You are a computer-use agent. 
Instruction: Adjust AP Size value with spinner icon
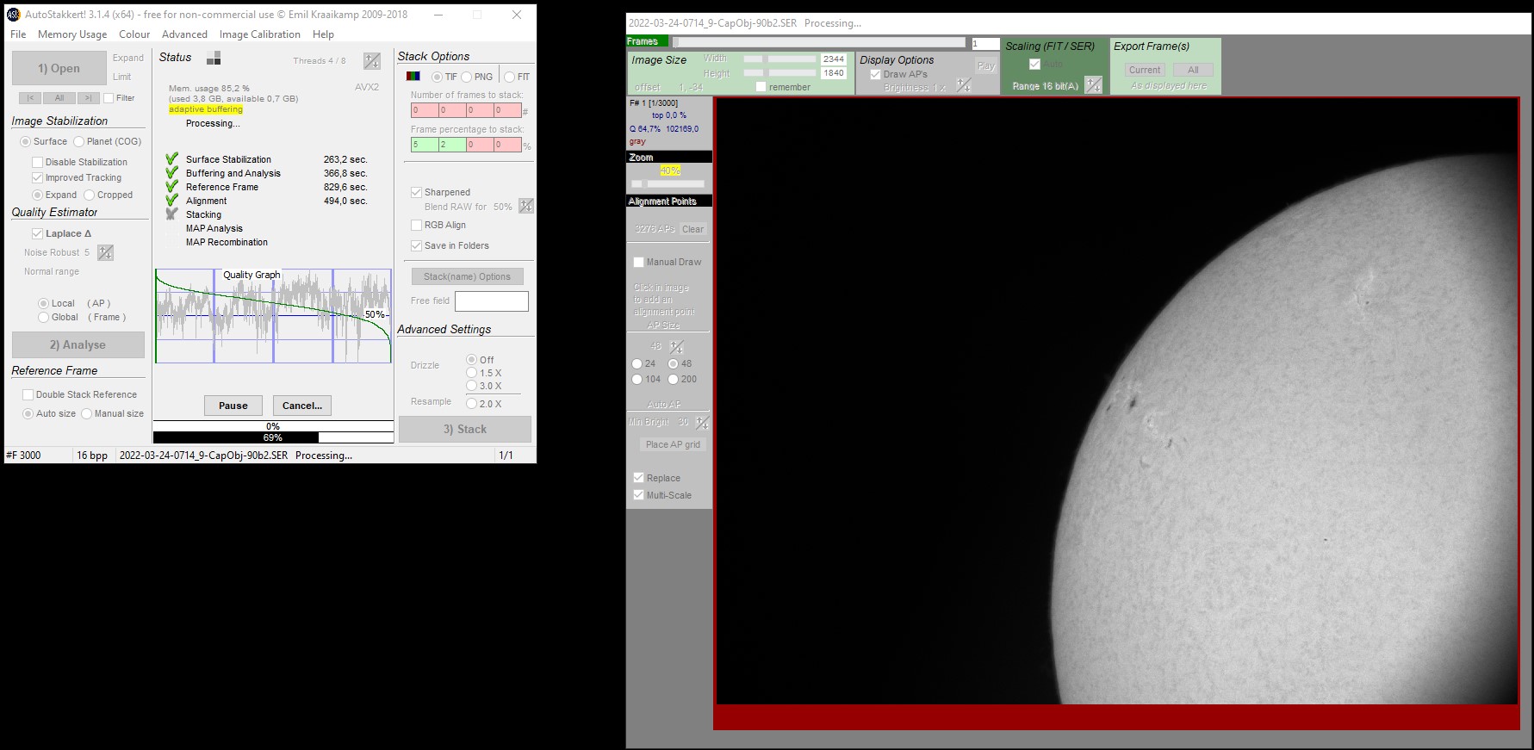[x=677, y=347]
